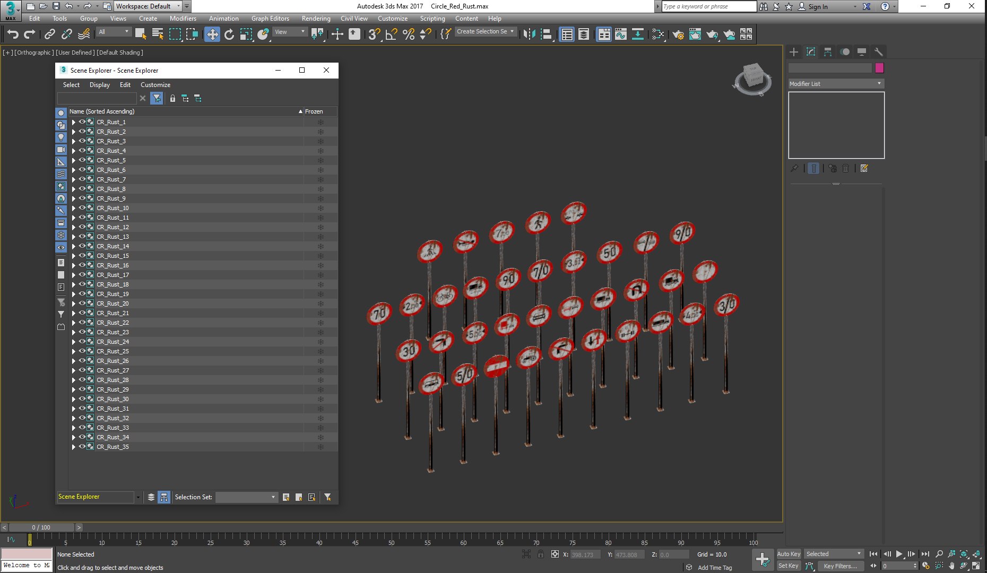Click the ViewCube in the viewport

click(752, 79)
